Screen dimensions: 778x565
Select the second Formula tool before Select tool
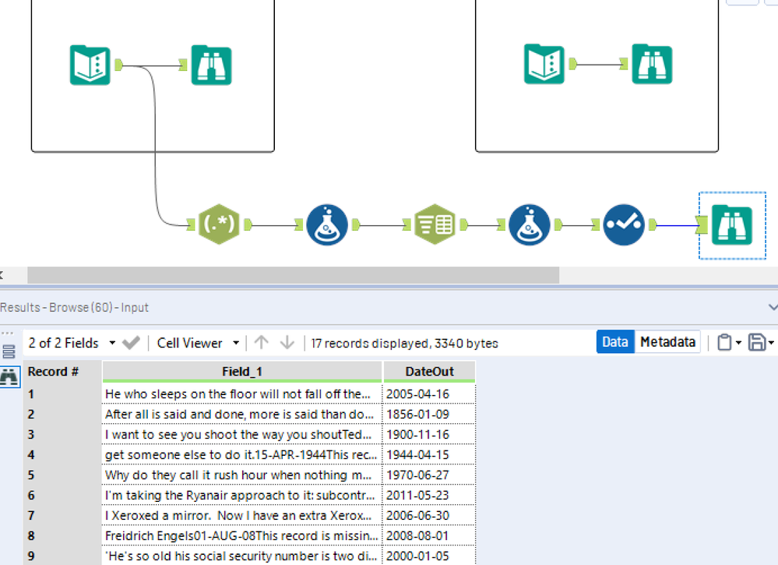pyautogui.click(x=530, y=225)
